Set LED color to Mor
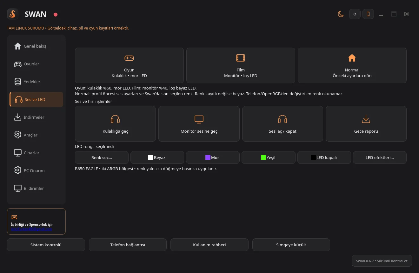The width and height of the screenshot is (419, 273). [213, 157]
